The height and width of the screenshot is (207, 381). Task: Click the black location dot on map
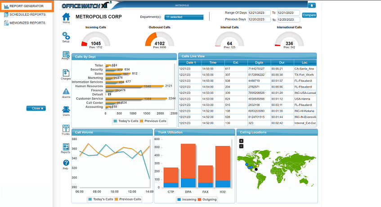[256, 169]
